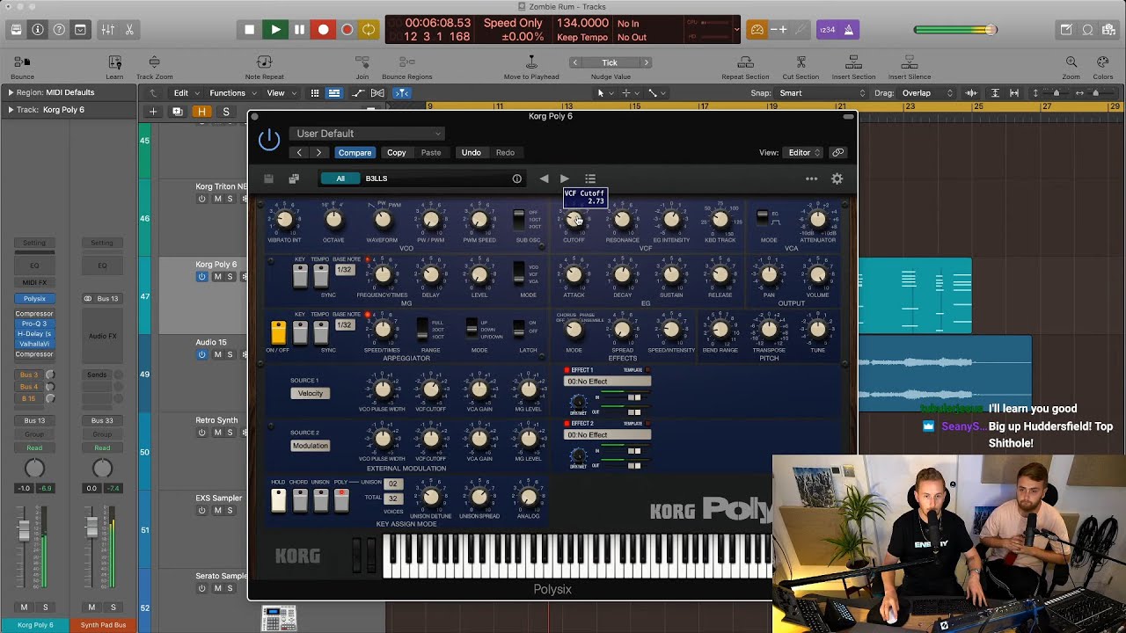Open the Editors scissors icon
The height and width of the screenshot is (633, 1126).
coord(129,29)
